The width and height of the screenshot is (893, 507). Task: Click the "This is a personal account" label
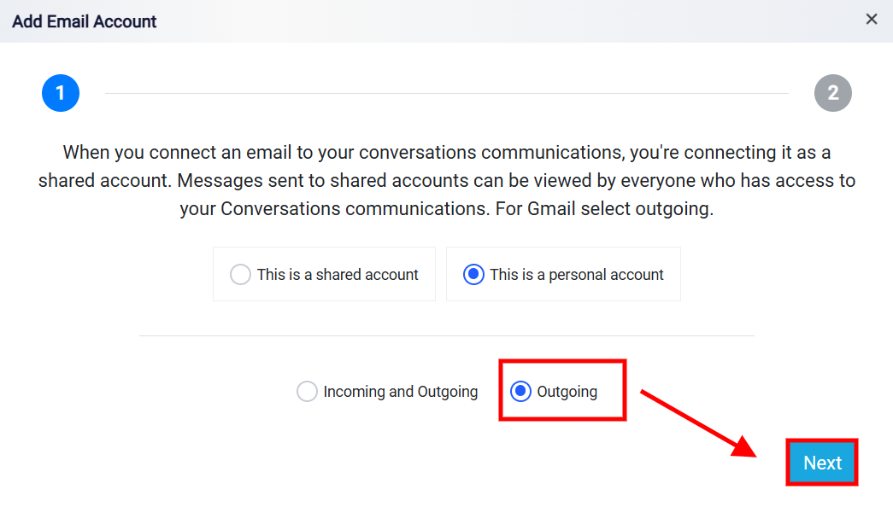(x=577, y=275)
